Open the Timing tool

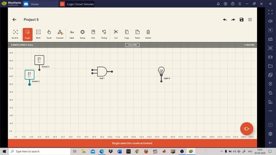pyautogui.click(x=104, y=34)
